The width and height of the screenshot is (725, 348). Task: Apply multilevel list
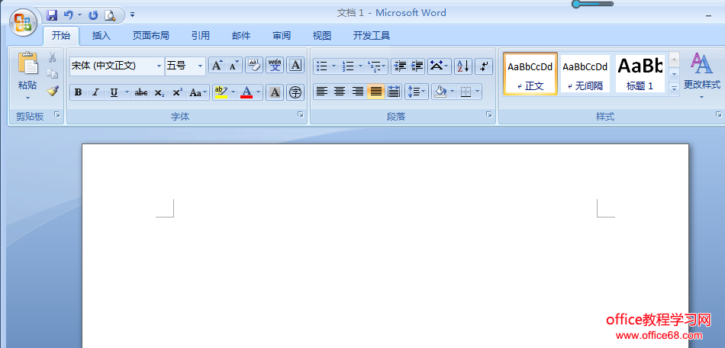[374, 66]
